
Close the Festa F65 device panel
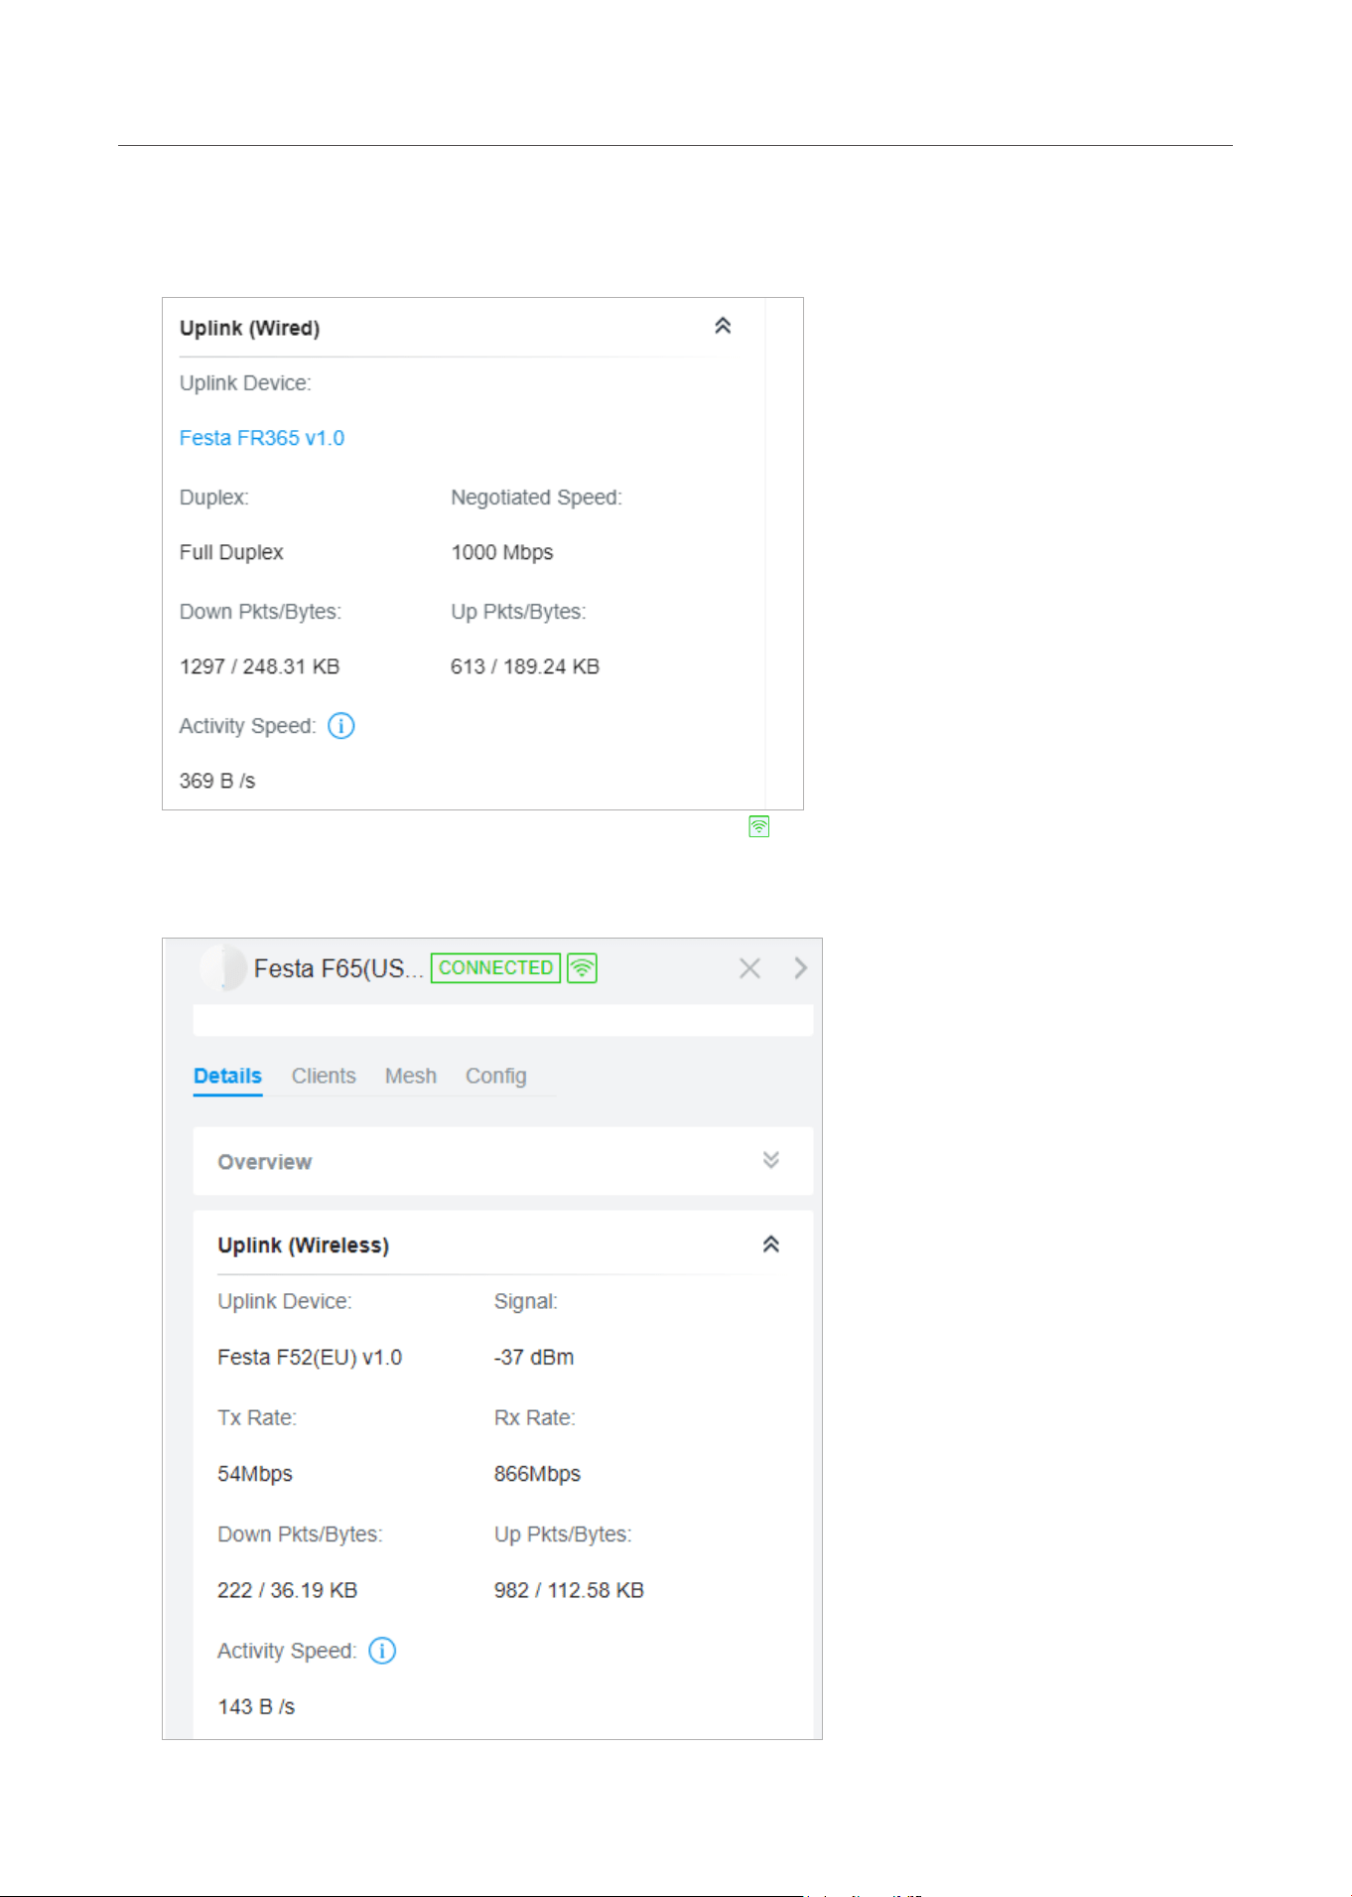(x=749, y=968)
